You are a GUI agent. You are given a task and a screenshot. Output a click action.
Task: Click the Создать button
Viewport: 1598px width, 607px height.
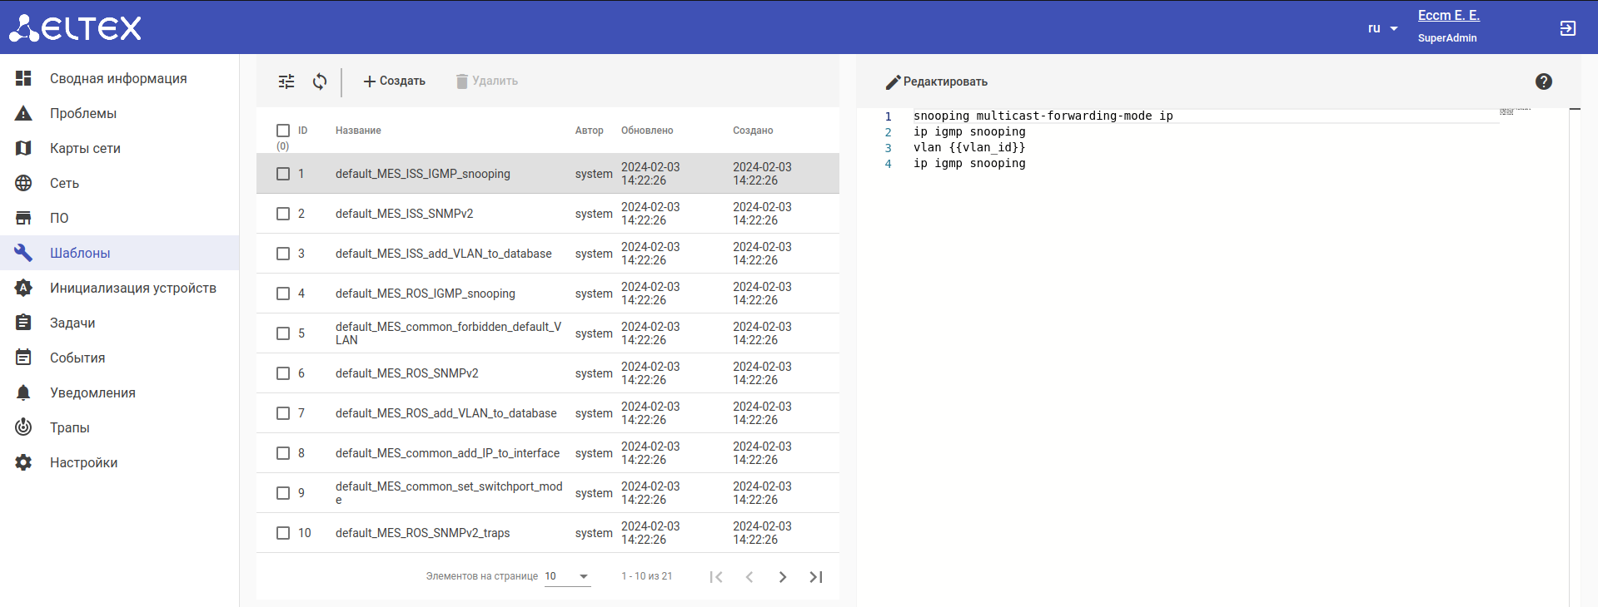point(394,81)
